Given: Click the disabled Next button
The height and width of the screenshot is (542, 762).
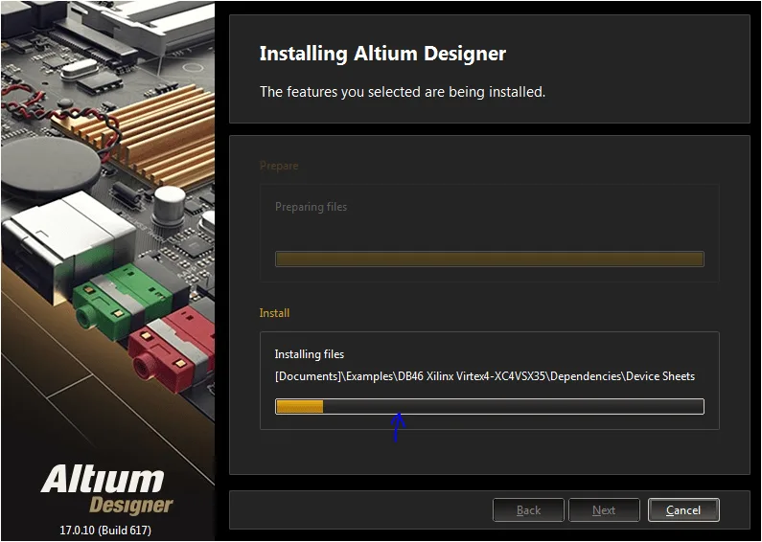Looking at the screenshot, I should click(604, 510).
